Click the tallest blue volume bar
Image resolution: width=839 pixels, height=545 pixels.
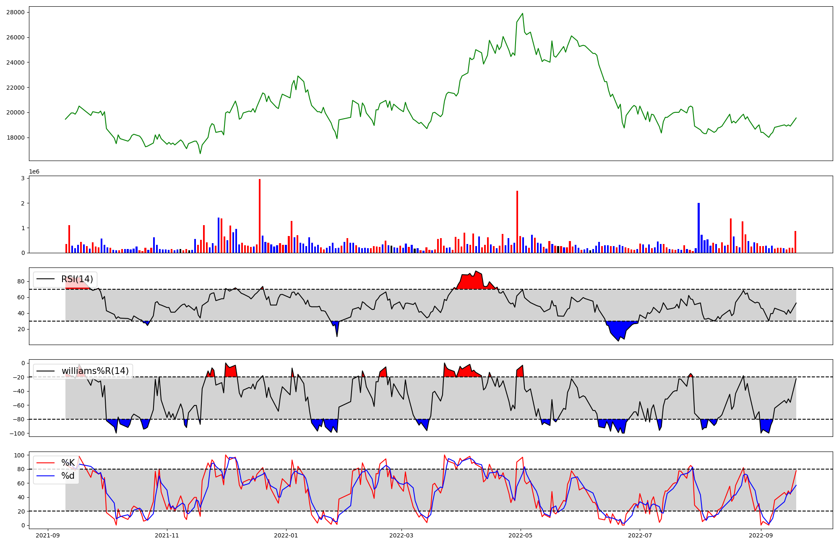tap(698, 228)
